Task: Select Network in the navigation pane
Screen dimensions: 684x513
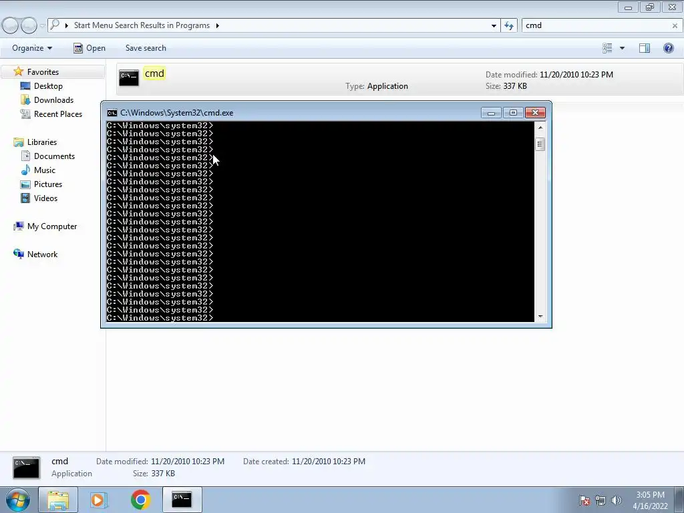Action: [42, 254]
